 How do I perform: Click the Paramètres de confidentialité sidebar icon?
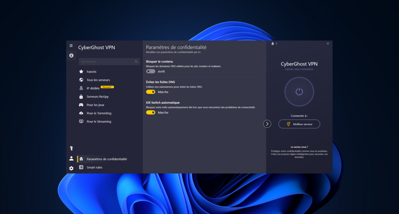click(x=81, y=159)
